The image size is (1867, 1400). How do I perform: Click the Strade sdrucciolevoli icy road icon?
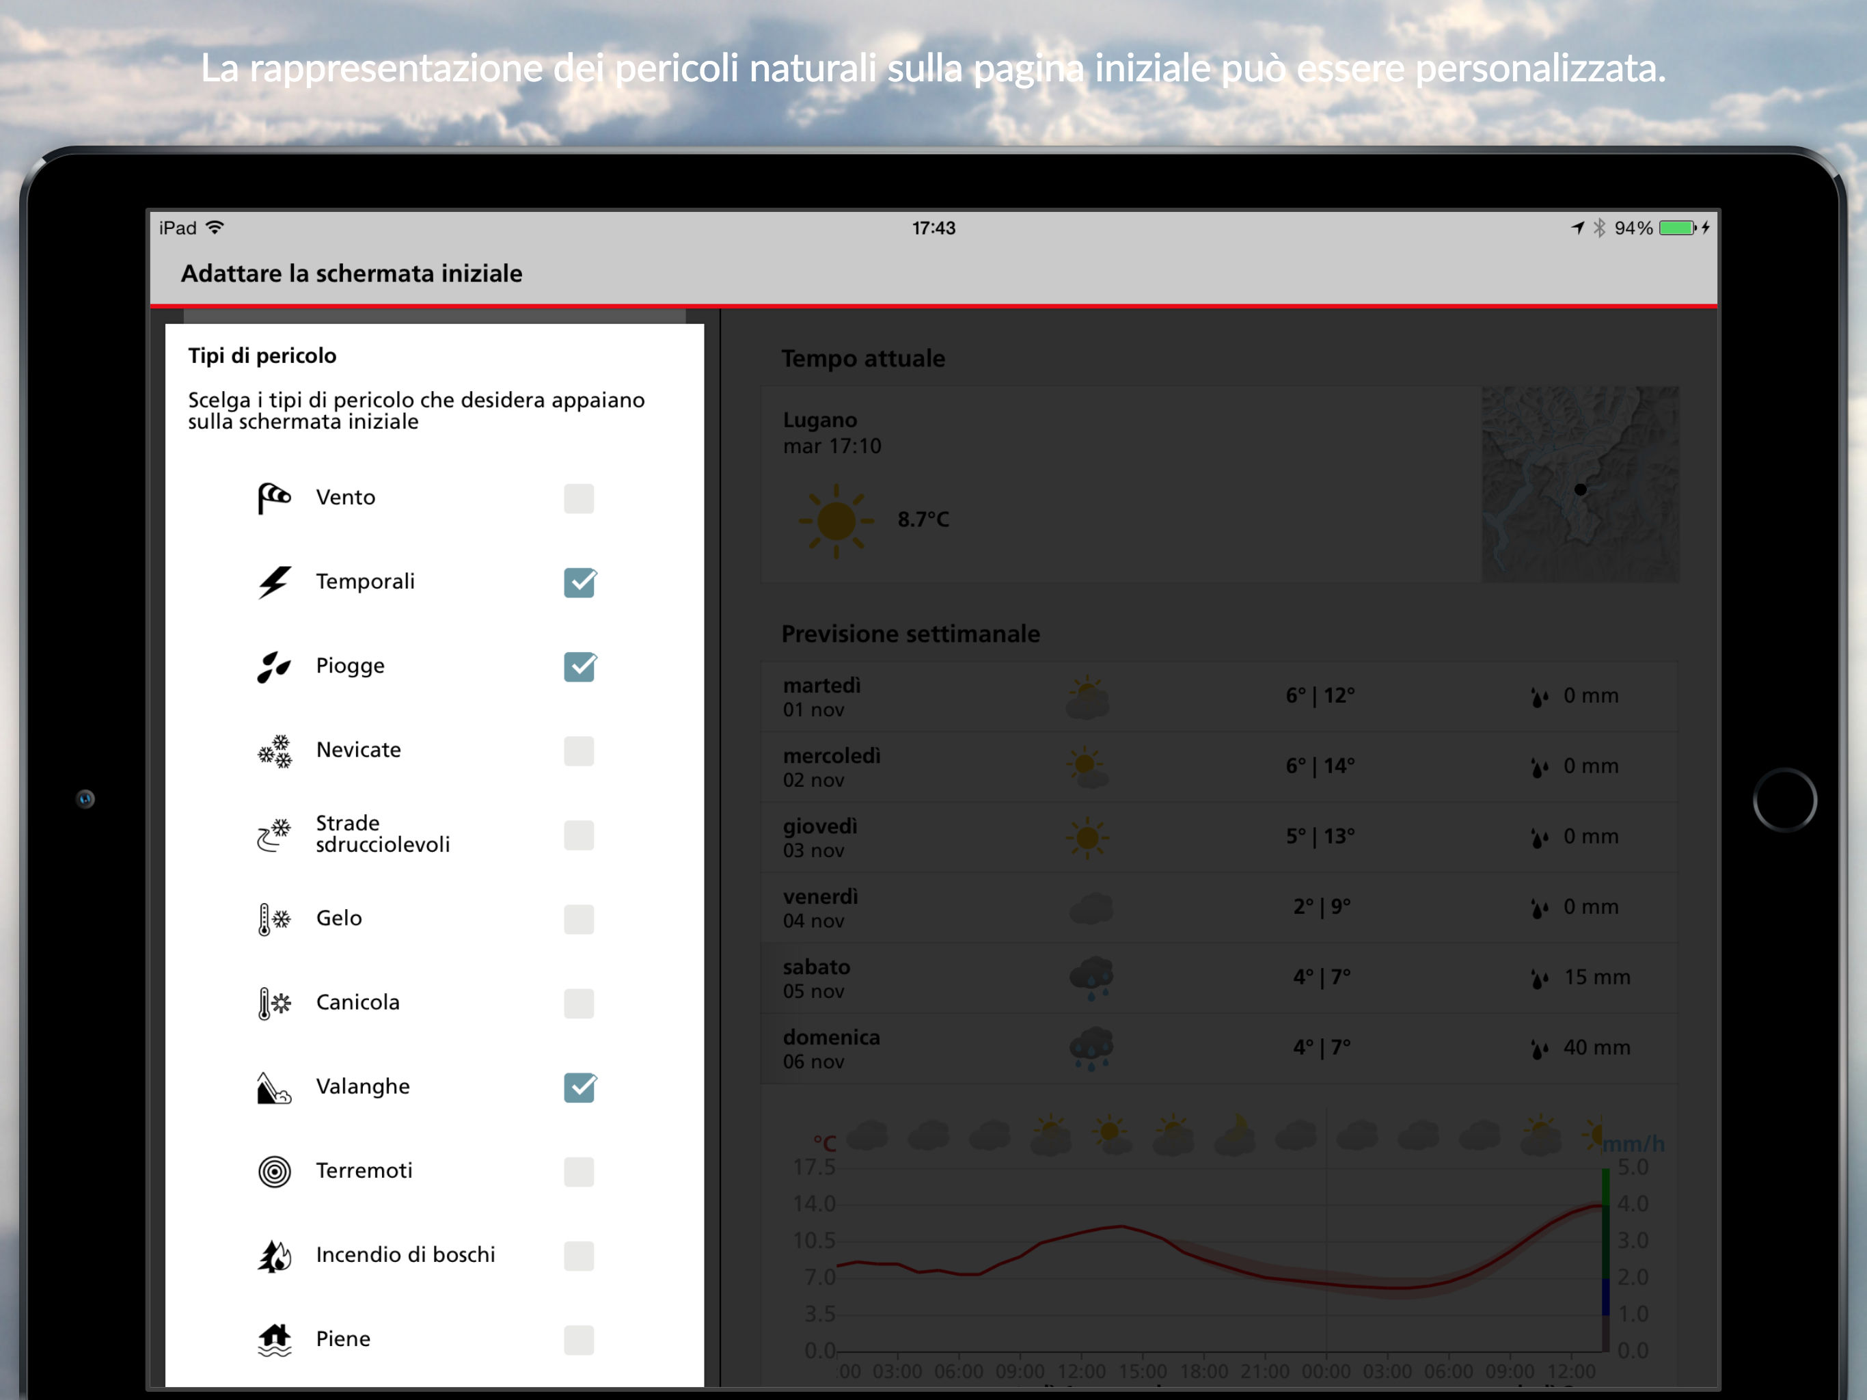click(x=274, y=834)
